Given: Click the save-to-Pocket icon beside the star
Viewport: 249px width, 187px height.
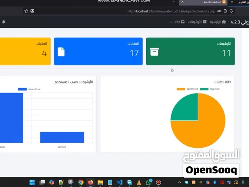Looking at the screenshot, I should click(32, 11).
